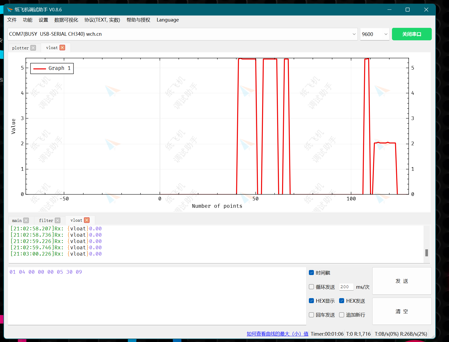Close the serial debug assistant window
449x342 pixels.
click(x=426, y=10)
